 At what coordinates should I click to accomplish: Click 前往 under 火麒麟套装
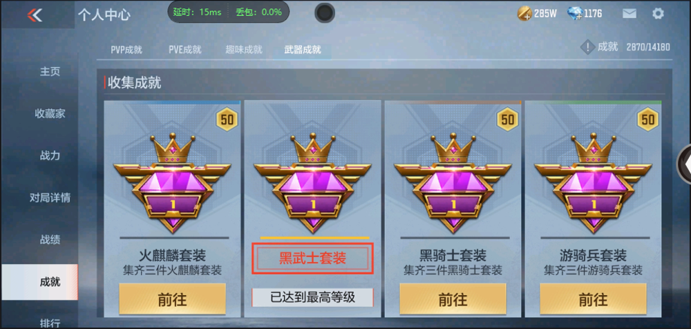click(x=172, y=299)
